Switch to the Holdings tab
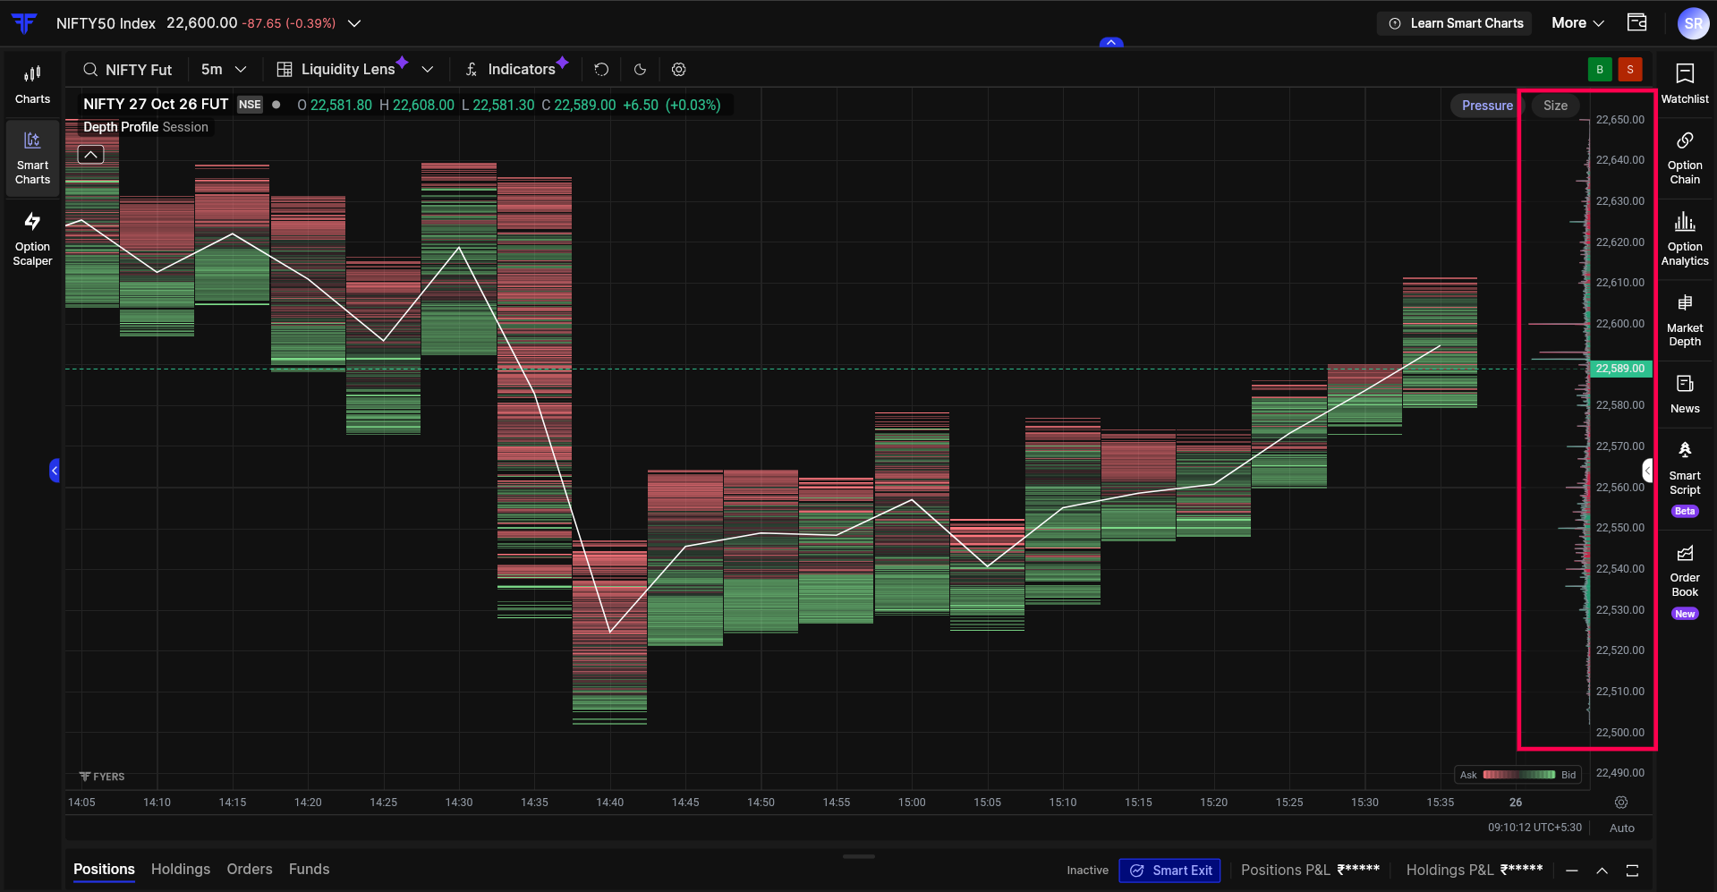The width and height of the screenshot is (1717, 892). (x=181, y=870)
